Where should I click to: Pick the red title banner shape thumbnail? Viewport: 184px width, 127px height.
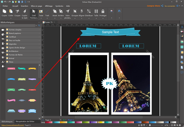(32, 90)
